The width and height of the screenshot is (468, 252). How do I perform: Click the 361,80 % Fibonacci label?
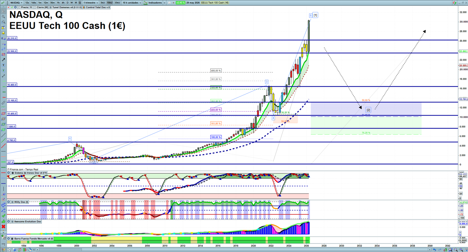tap(216, 79)
